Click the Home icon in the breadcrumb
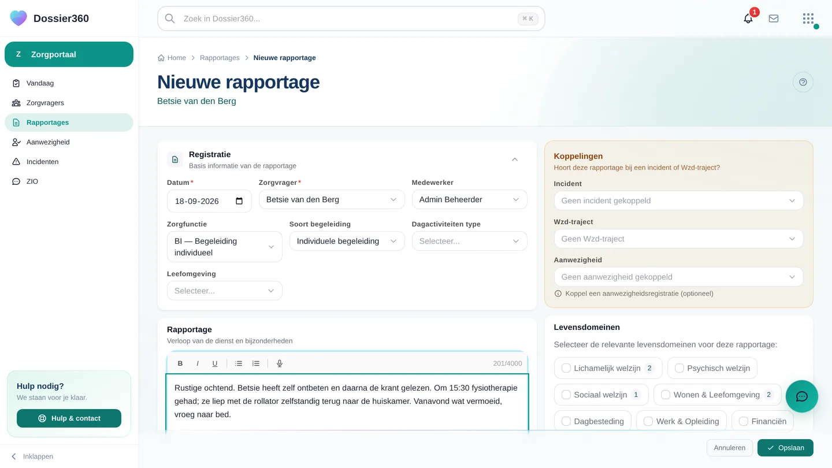832x468 pixels. tap(161, 58)
